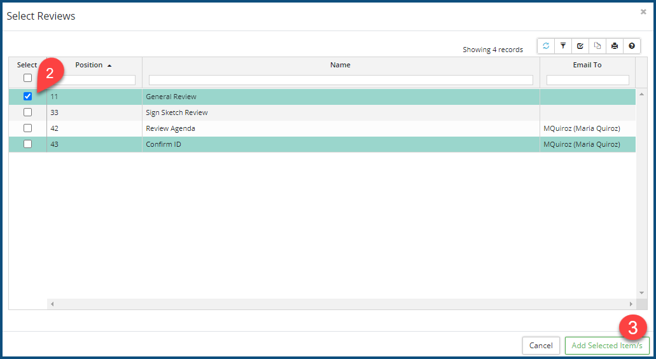Check the Sign Sketch Review checkbox
The image size is (656, 359).
(27, 112)
